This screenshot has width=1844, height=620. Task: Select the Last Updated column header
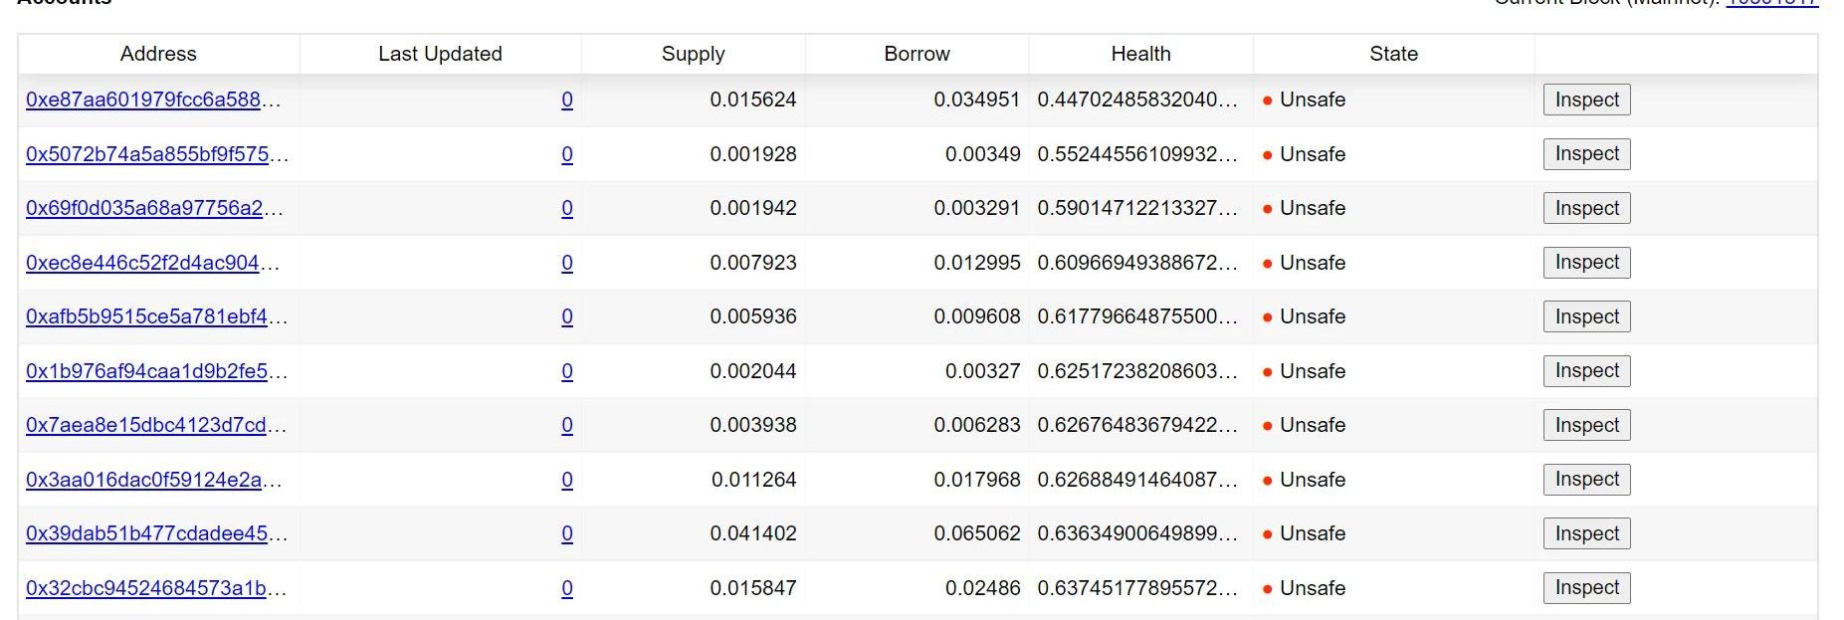[440, 54]
